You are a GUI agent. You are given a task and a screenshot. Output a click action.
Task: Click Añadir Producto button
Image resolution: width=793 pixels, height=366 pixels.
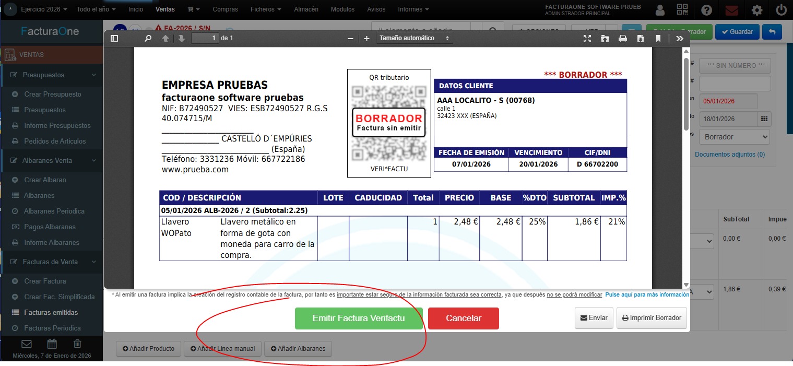pyautogui.click(x=149, y=348)
